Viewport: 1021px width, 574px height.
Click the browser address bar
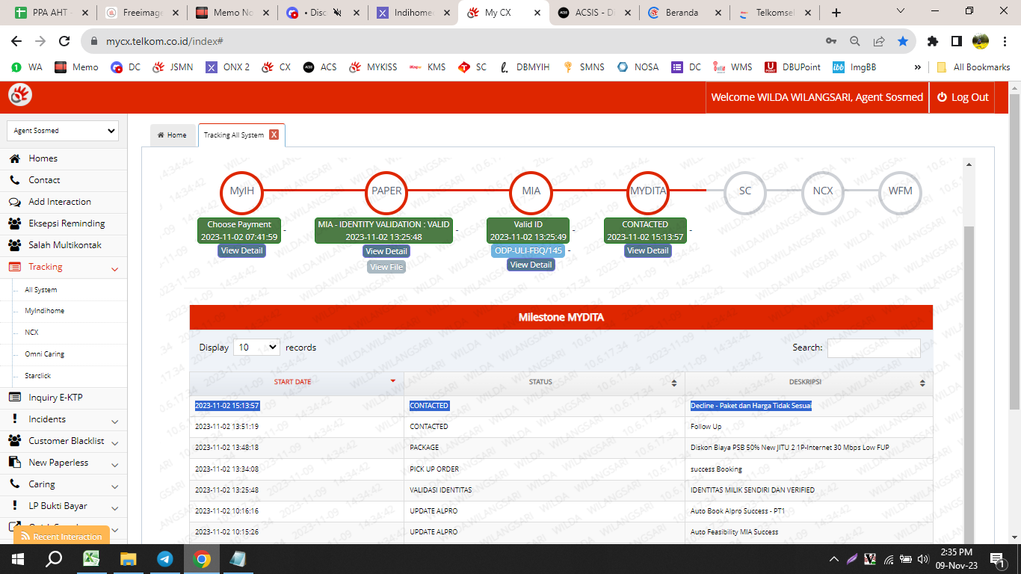click(x=463, y=42)
